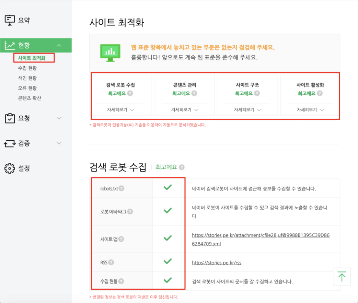358x303 pixels.
Task: Click help icon beside 로봇 메타 태그
Action: tap(130, 212)
